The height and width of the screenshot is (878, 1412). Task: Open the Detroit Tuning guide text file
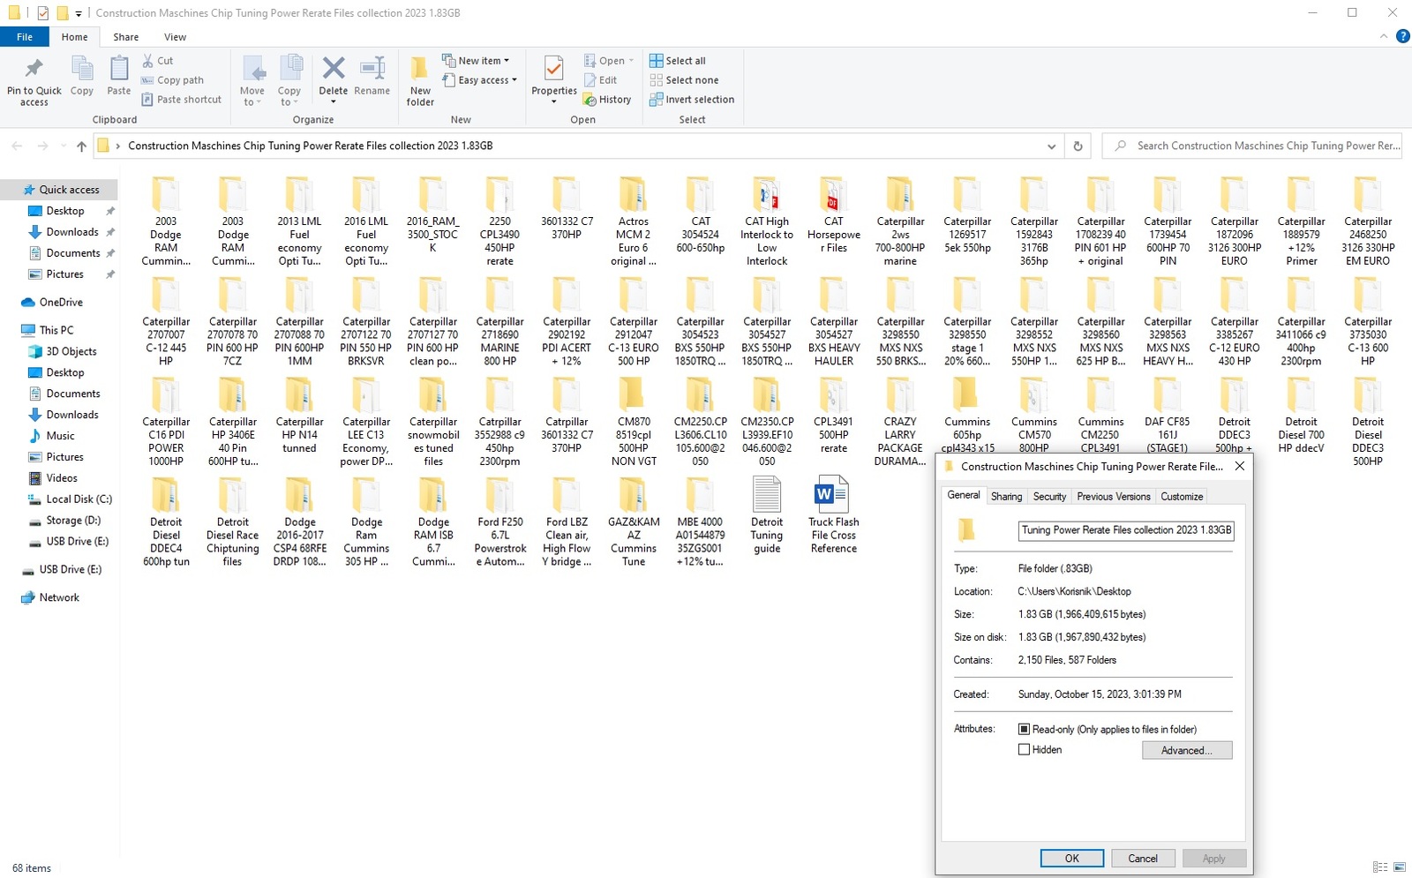767,516
